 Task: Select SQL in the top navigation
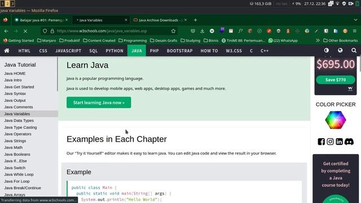[93, 51]
